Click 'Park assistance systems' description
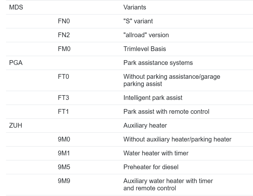The width and height of the screenshot is (253, 196). (x=158, y=63)
